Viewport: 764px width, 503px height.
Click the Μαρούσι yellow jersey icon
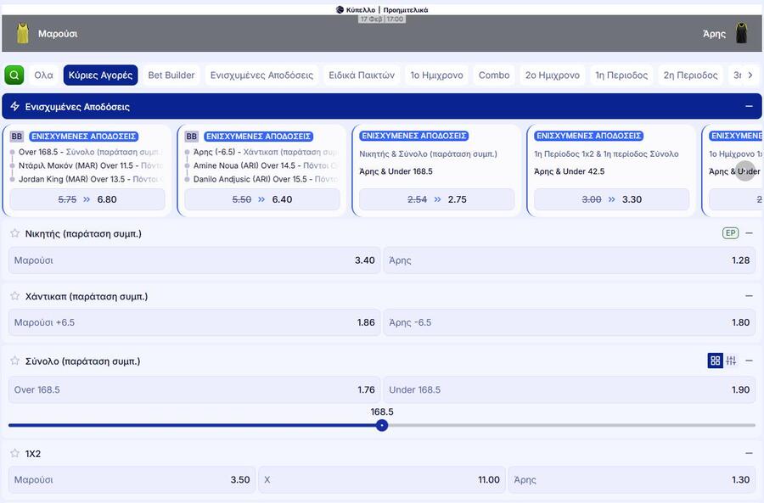point(23,33)
